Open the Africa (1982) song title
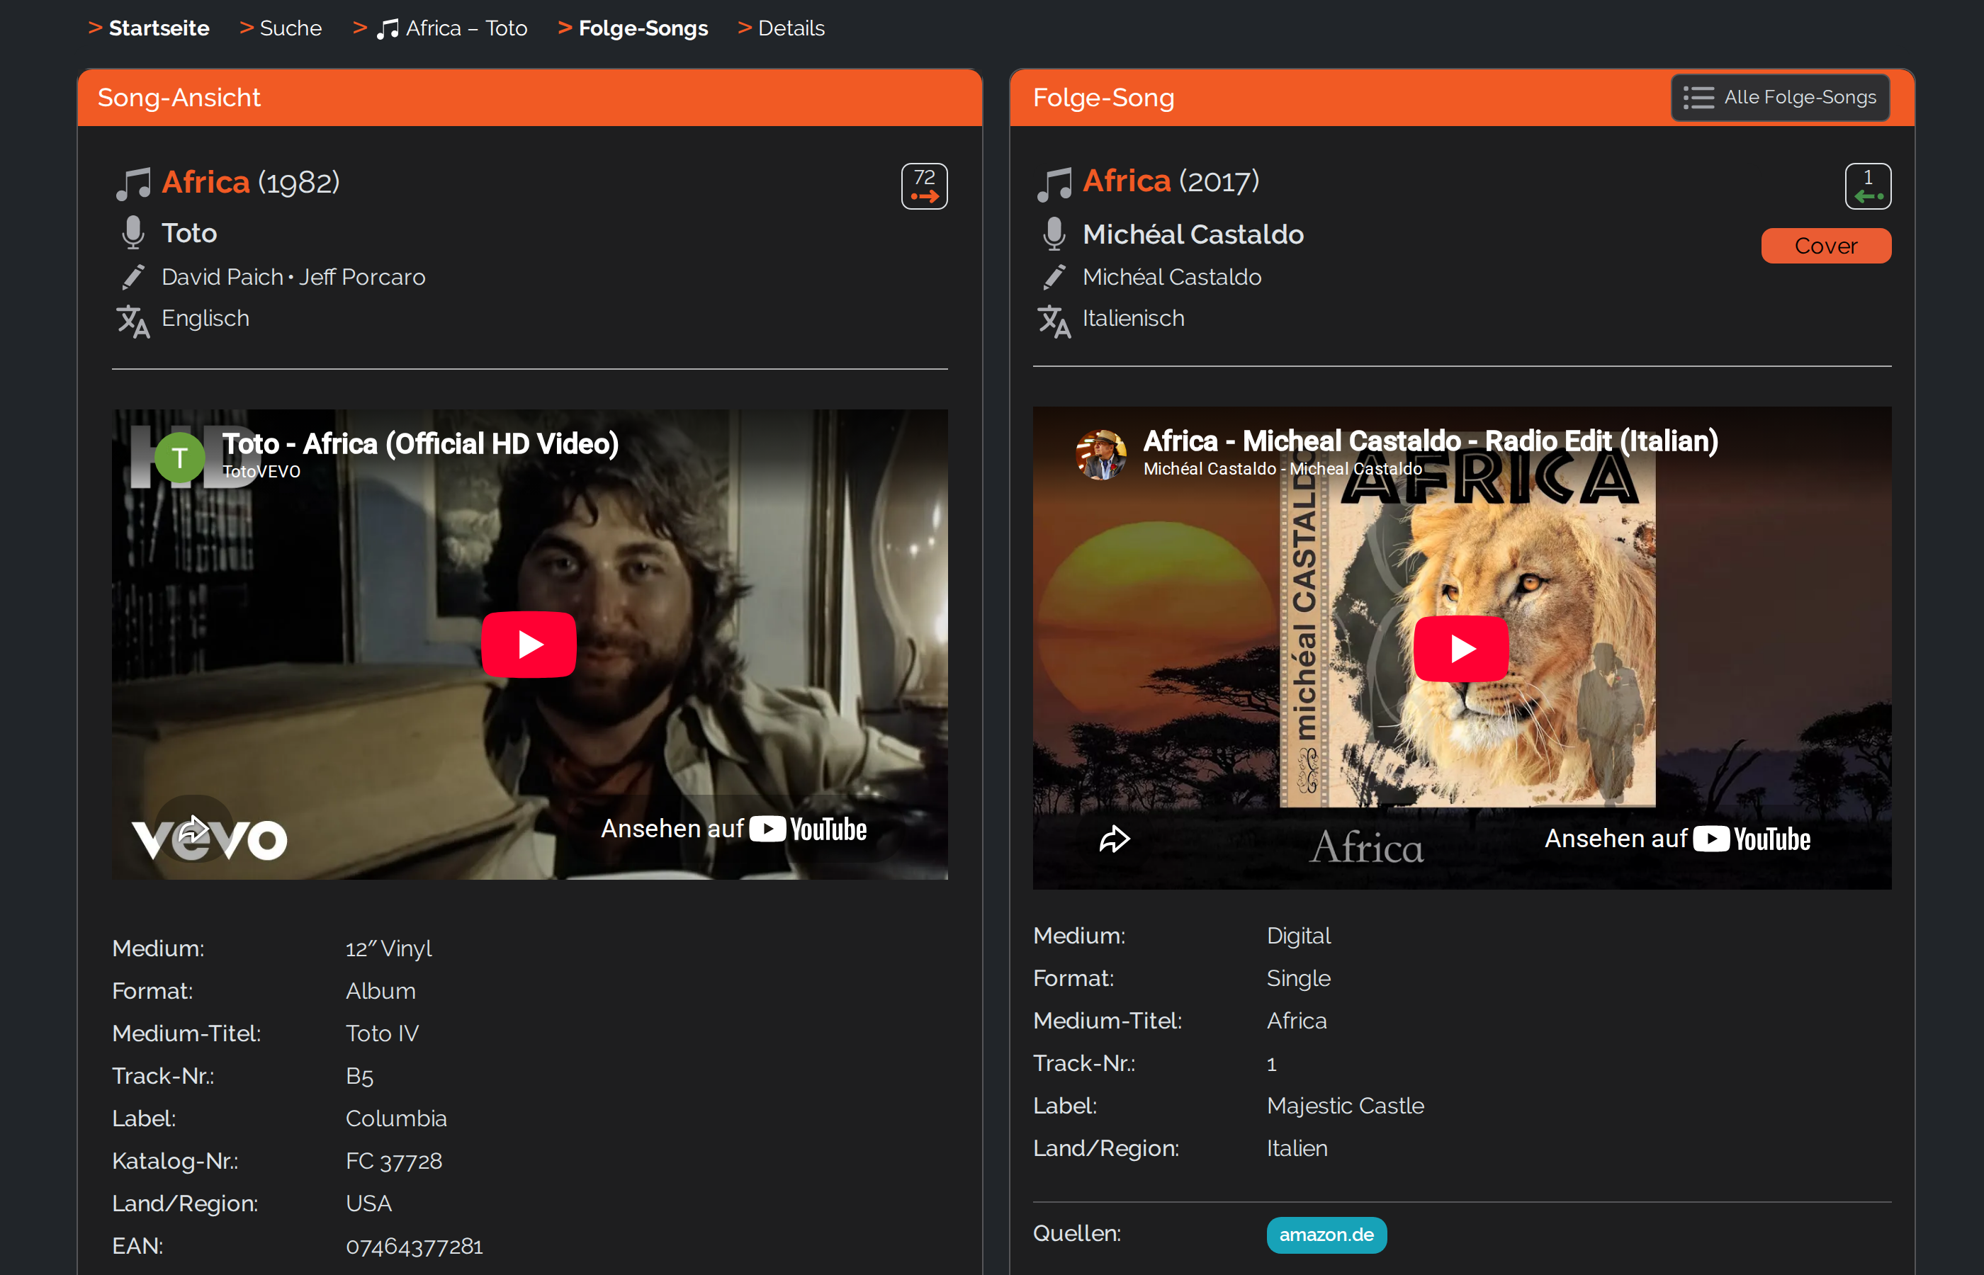The width and height of the screenshot is (1984, 1275). [205, 182]
